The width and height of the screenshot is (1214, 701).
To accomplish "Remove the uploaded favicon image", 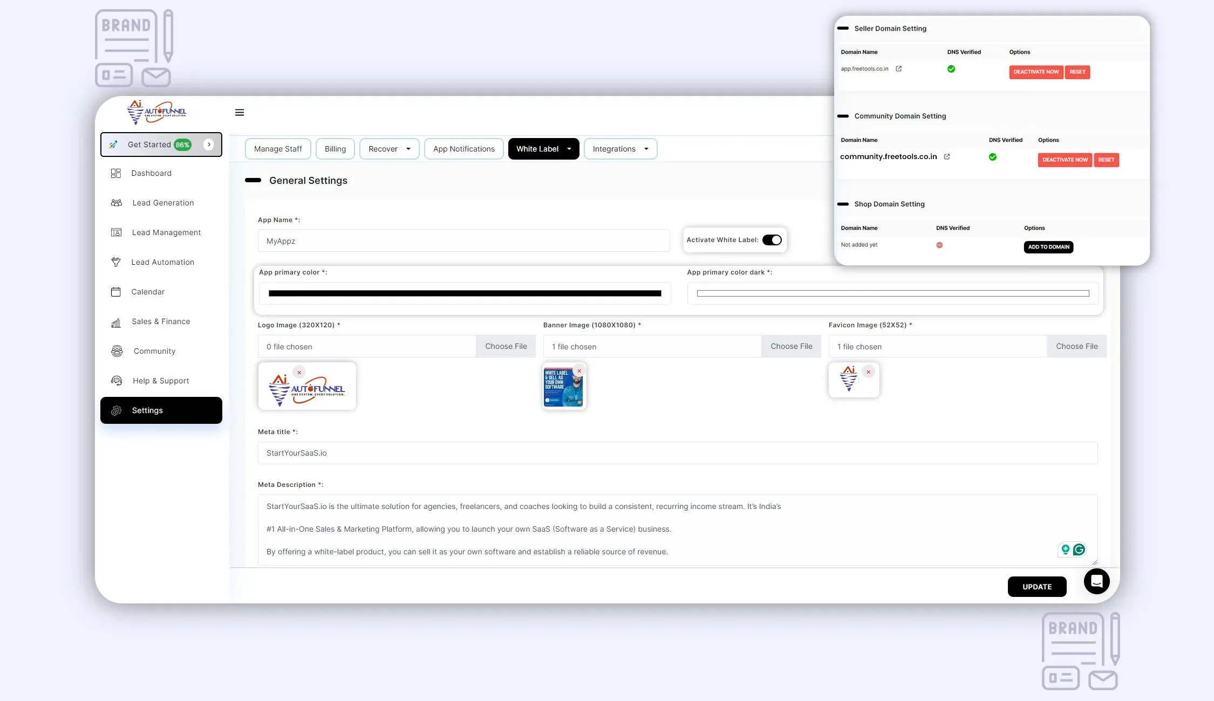I will pyautogui.click(x=868, y=372).
